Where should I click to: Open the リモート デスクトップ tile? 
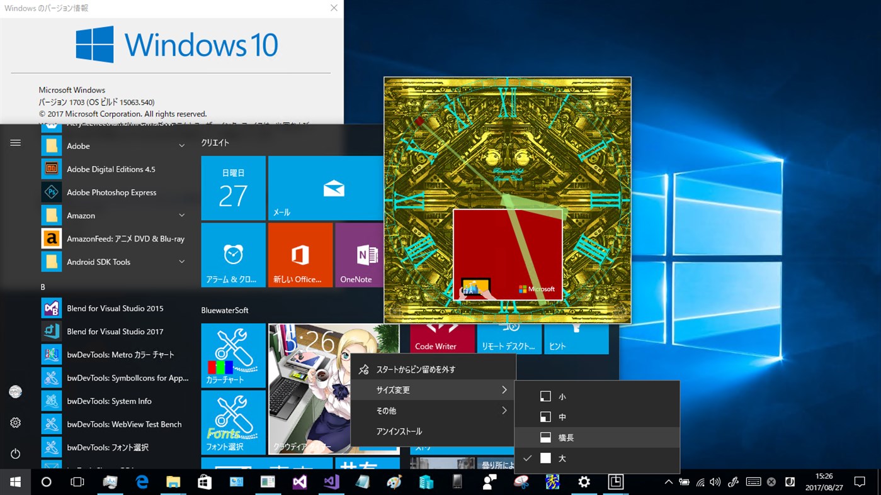(509, 340)
